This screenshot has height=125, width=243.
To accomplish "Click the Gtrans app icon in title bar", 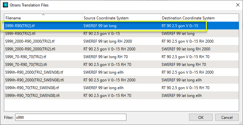I will coord(5,5).
